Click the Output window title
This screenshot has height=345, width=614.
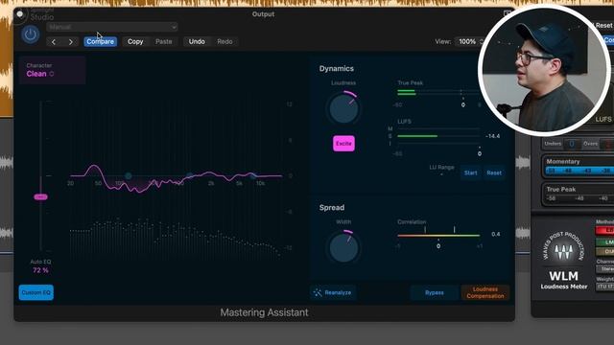point(263,14)
